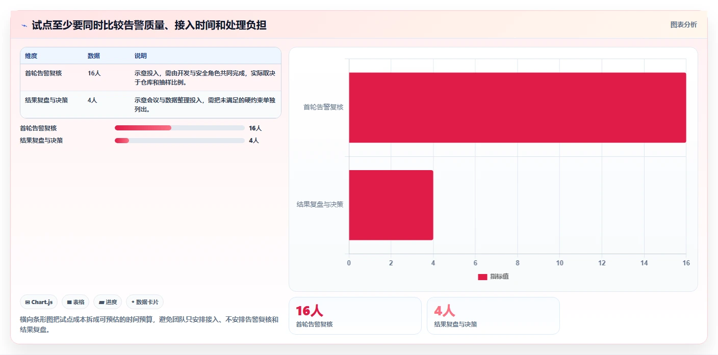Click the 指标值 legend color swatch

[x=482, y=277]
